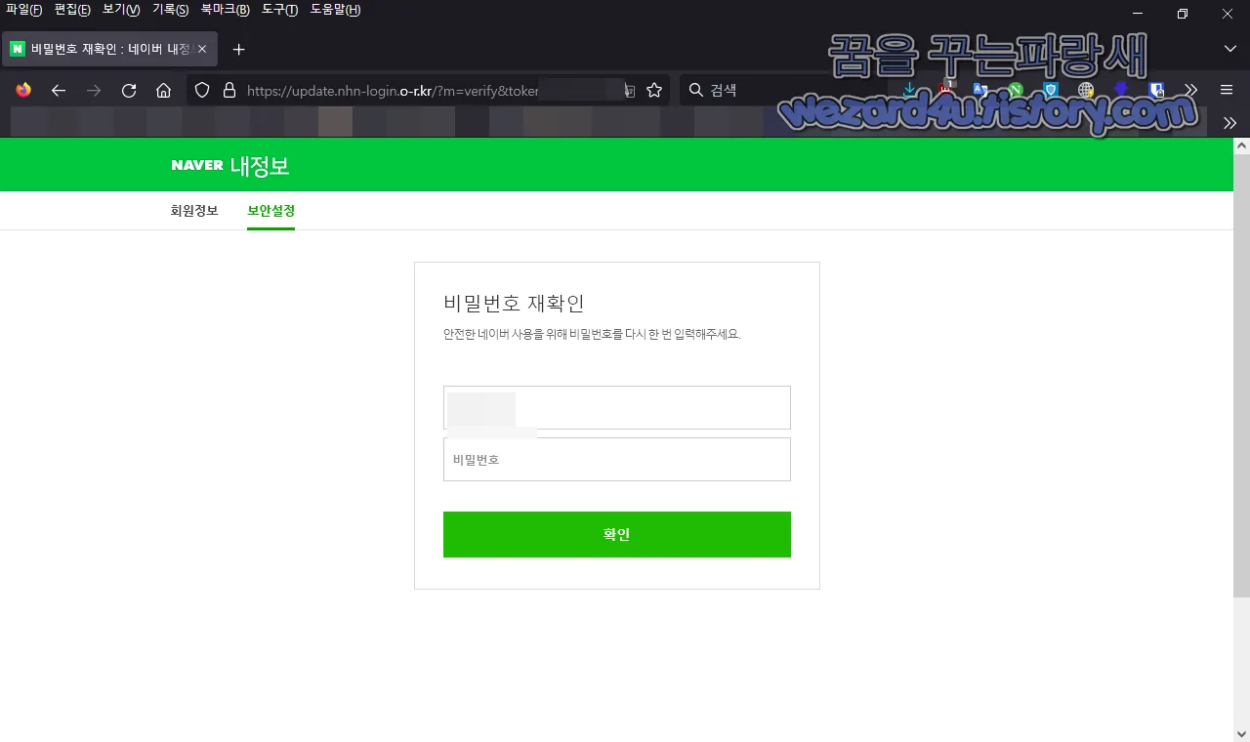Click the green N extension icon
Image resolution: width=1250 pixels, height=742 pixels.
pyautogui.click(x=1015, y=90)
